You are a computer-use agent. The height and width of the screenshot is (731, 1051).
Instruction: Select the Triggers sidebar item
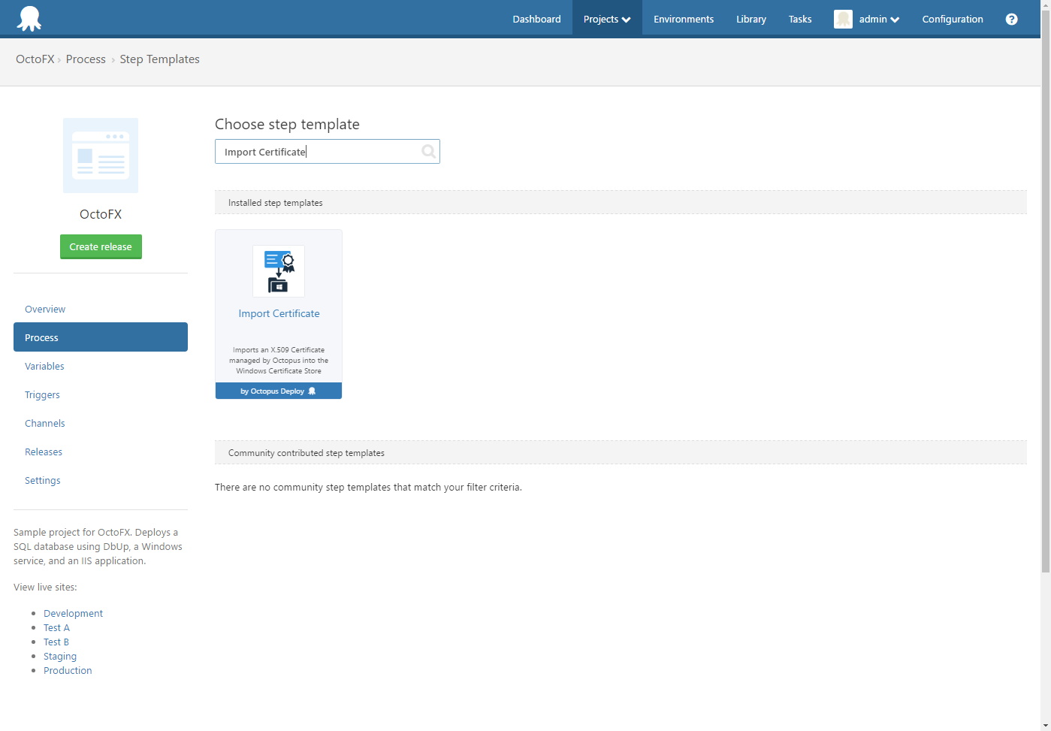(x=42, y=394)
